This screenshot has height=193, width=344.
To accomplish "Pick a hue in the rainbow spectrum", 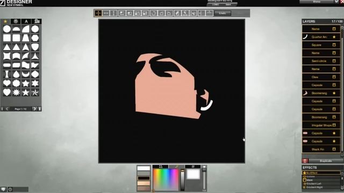I will coord(166,180).
